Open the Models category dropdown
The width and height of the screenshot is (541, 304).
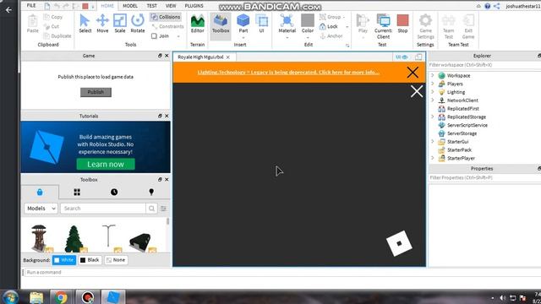pyautogui.click(x=41, y=209)
